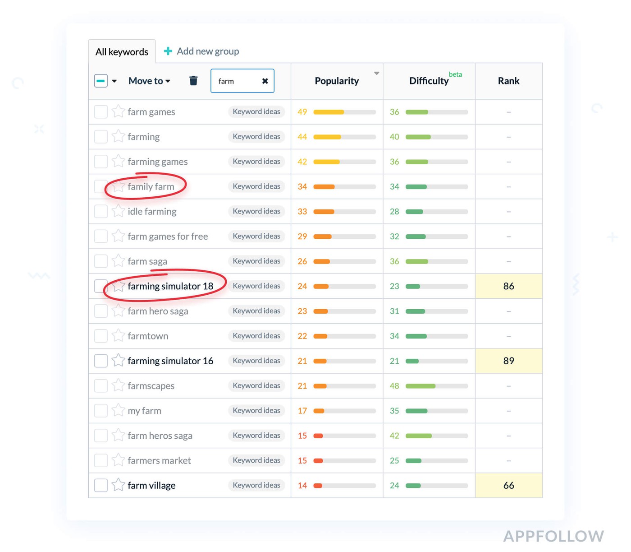631x552 pixels.
Task: Click the farm search input field
Action: point(237,81)
